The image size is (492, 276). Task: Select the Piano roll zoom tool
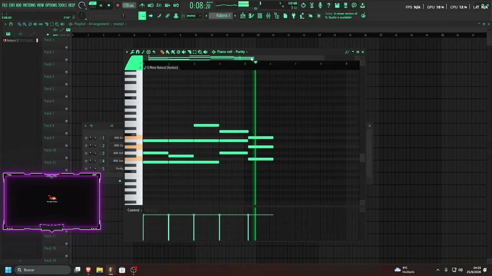200,52
